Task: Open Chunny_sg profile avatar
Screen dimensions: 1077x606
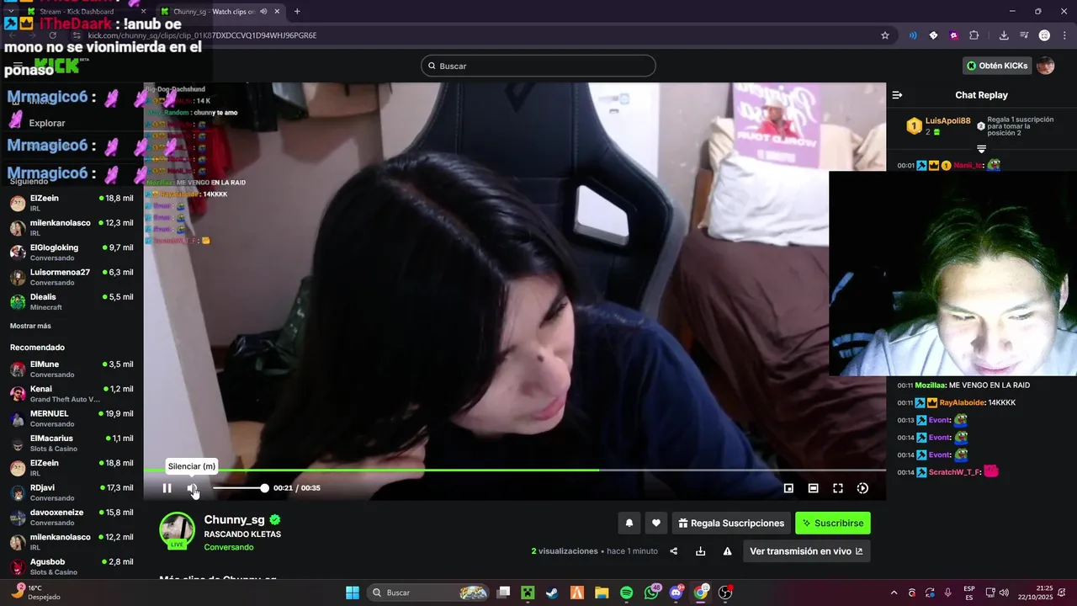Action: [178, 530]
